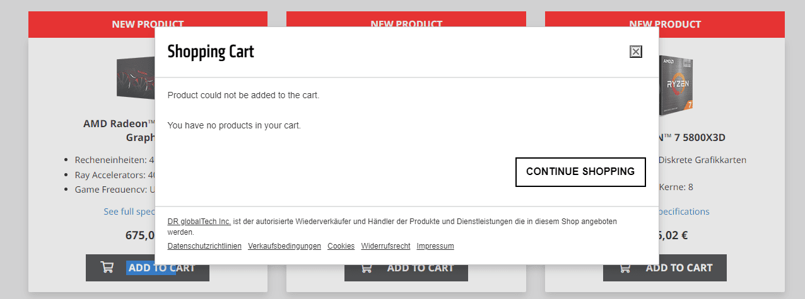Screen dimensions: 805x299
Task: Close the Shopping Cart dialog with X icon
Action: tap(636, 52)
